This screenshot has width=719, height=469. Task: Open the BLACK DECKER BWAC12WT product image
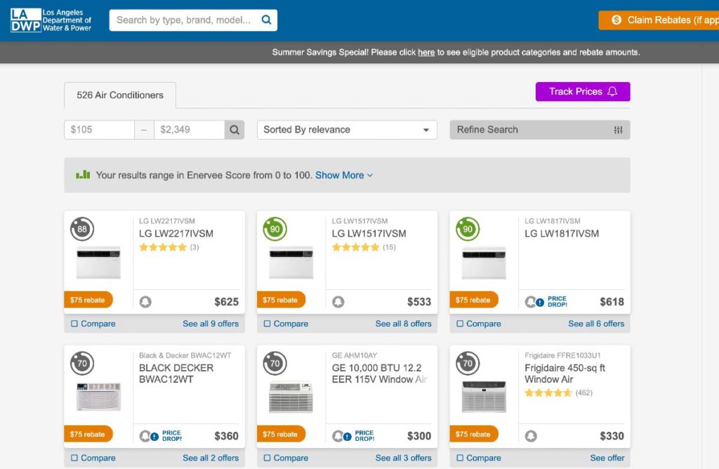click(98, 397)
